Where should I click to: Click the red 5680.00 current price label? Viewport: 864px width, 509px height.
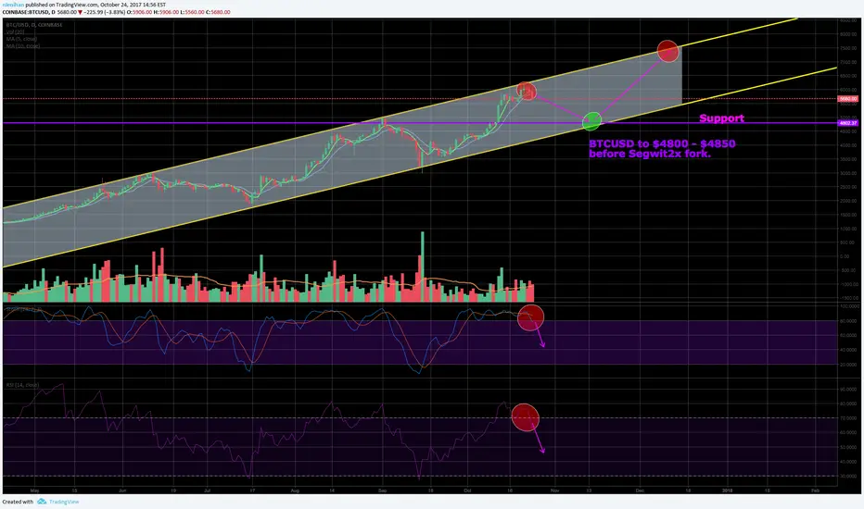(x=847, y=99)
